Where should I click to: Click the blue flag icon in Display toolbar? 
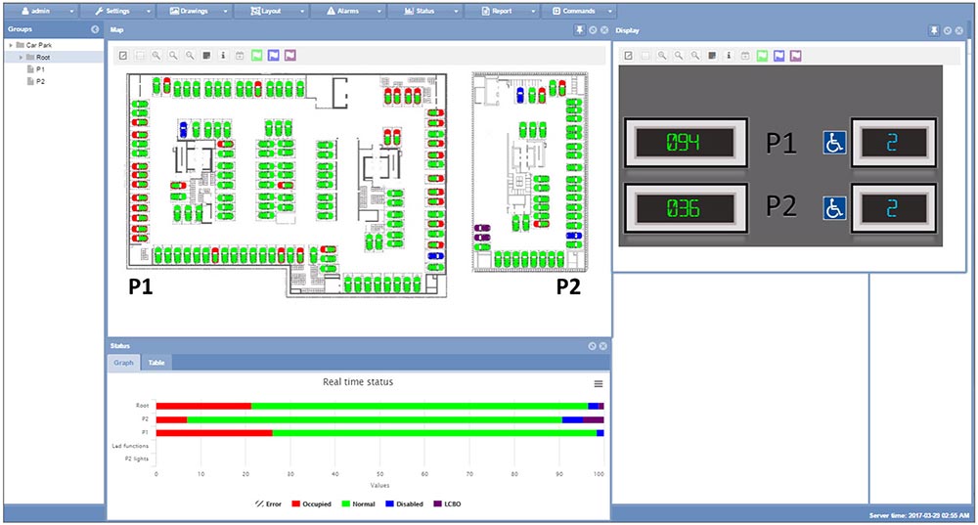(x=779, y=57)
